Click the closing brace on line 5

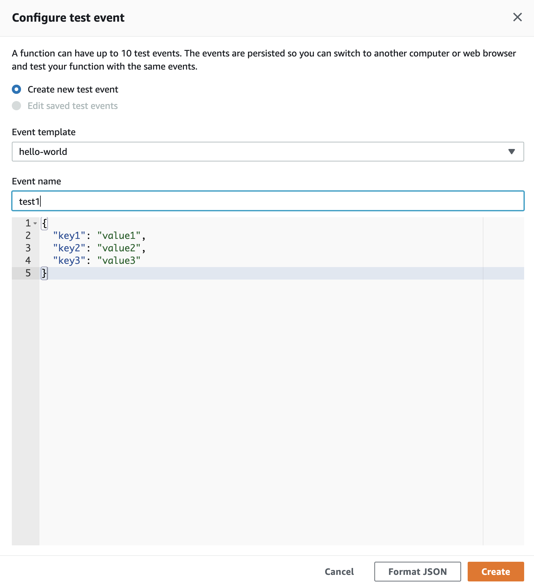pyautogui.click(x=44, y=273)
